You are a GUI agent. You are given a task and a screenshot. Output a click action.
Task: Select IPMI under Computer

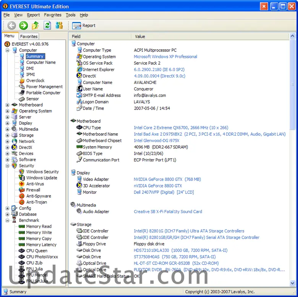[x=31, y=74]
